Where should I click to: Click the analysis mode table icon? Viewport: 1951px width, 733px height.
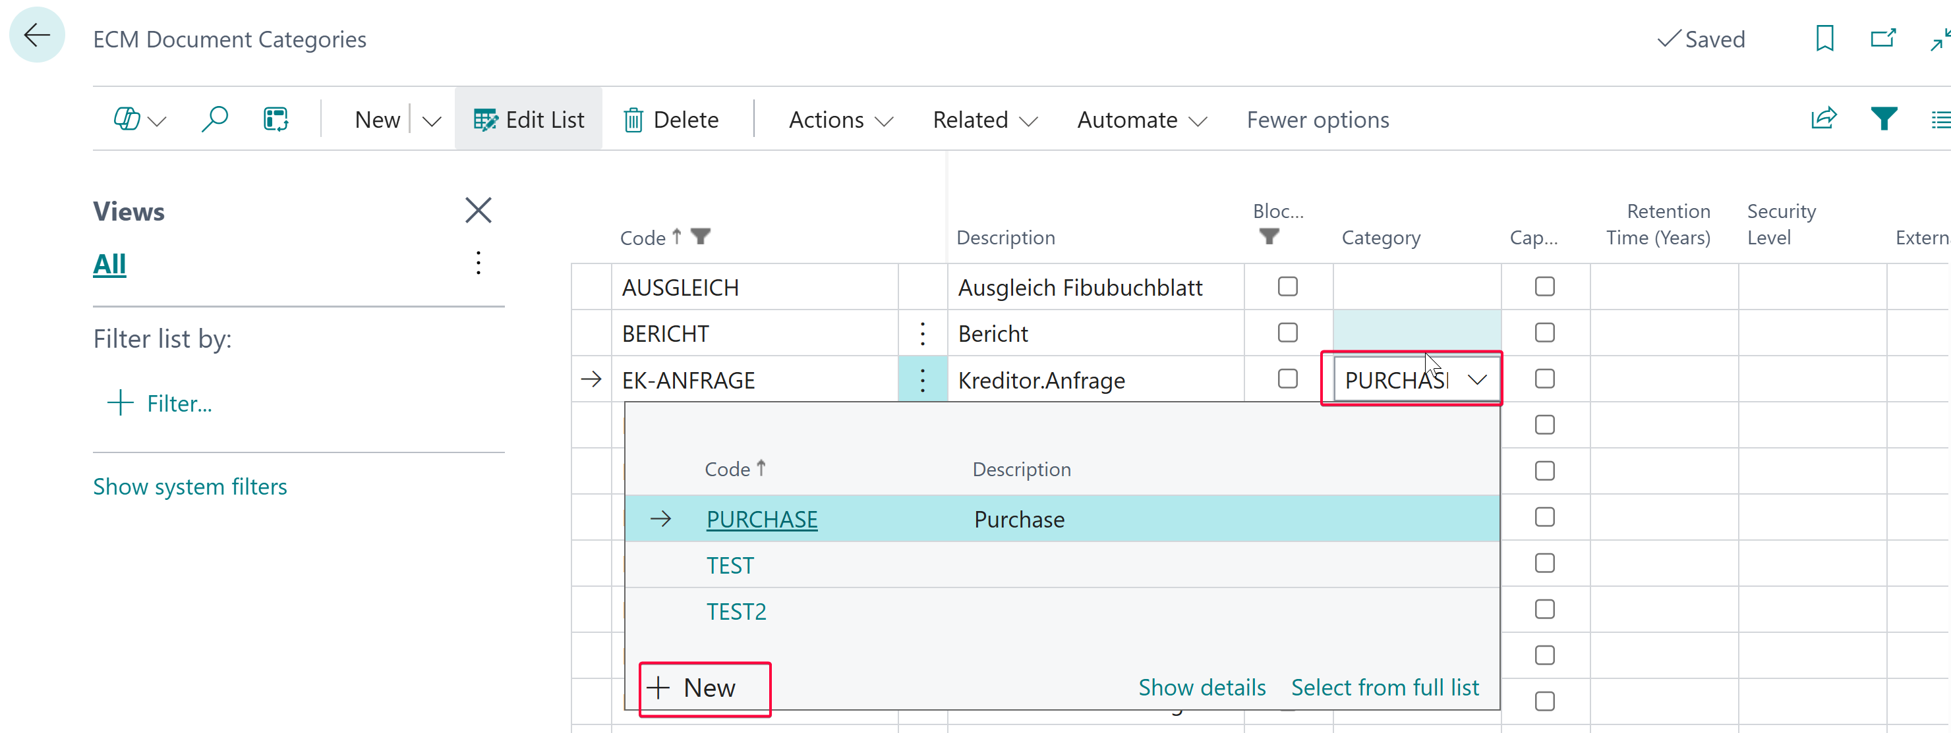pos(276,119)
